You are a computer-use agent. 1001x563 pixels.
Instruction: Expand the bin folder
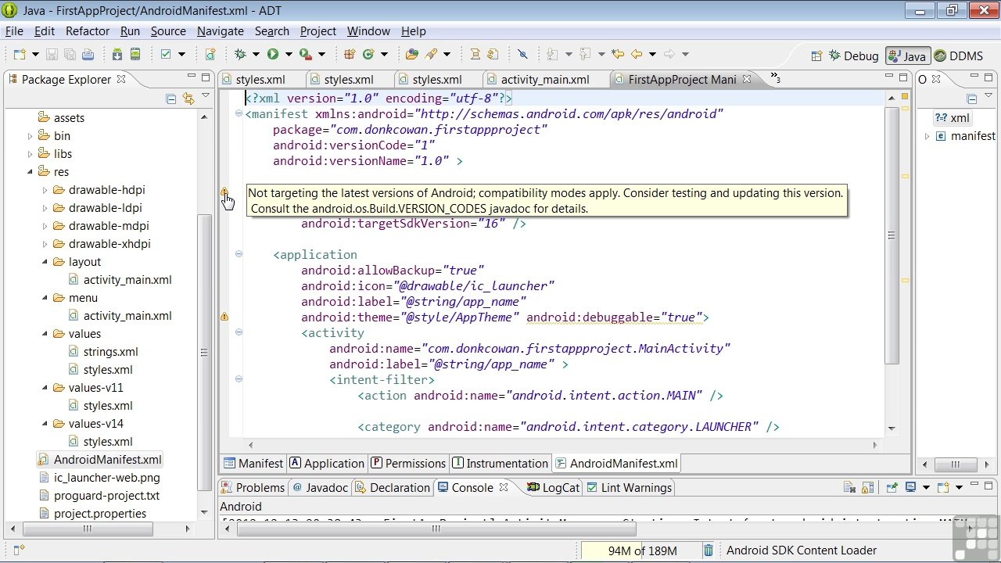click(30, 136)
